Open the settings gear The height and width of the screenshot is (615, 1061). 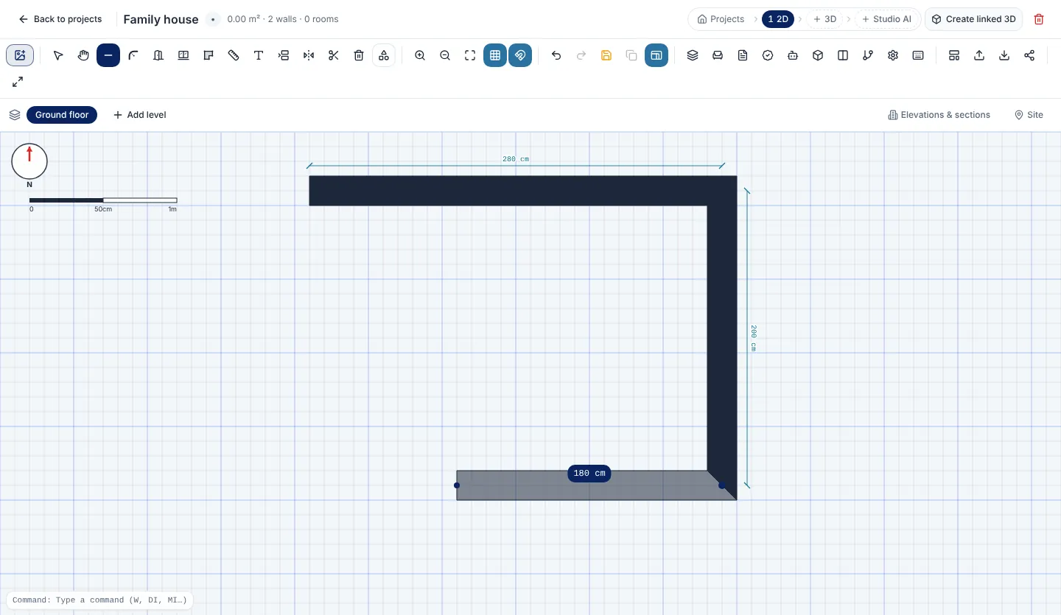tap(893, 55)
